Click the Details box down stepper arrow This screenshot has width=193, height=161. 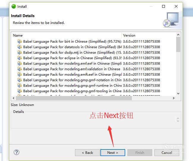coord(178,121)
